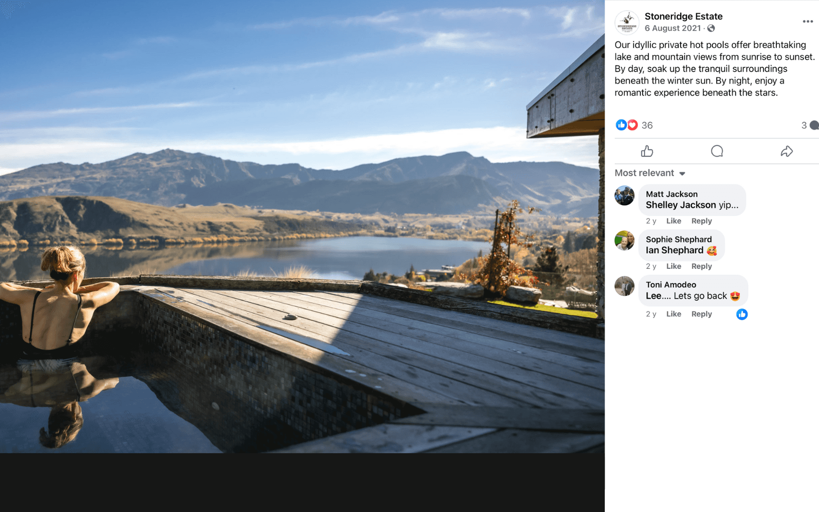
Task: Like Matt Jackson's comment
Action: tap(673, 221)
